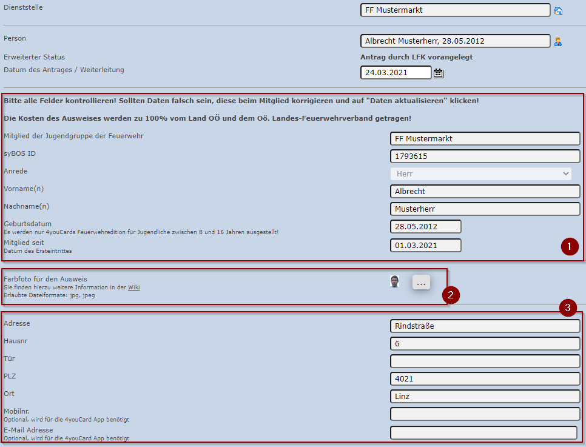Click the date field 24.03.2021
Screen dimensions: 586x447
[396, 73]
